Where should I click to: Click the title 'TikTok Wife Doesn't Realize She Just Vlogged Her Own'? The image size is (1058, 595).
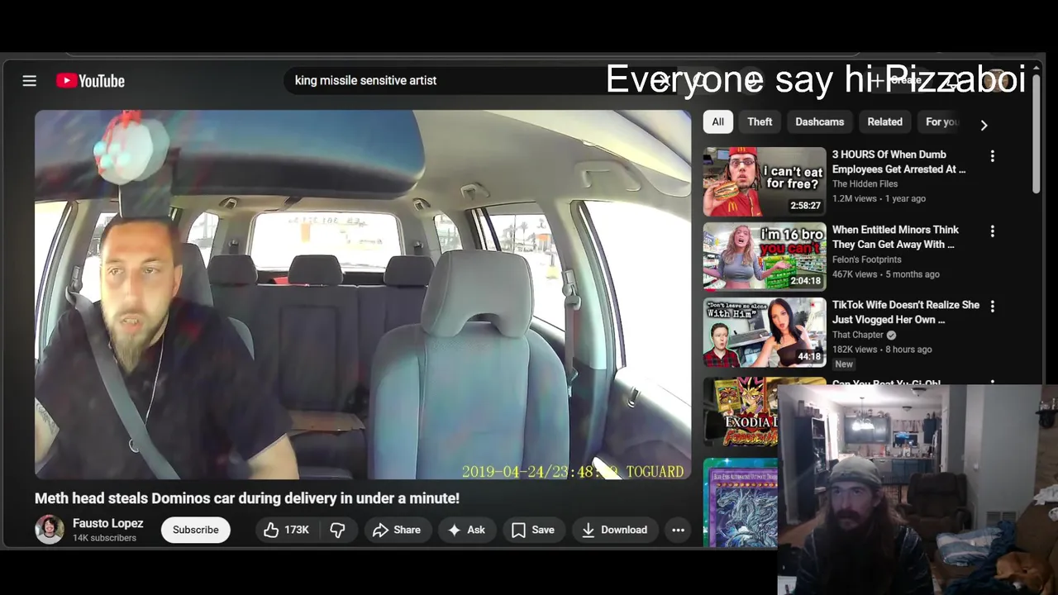905,312
